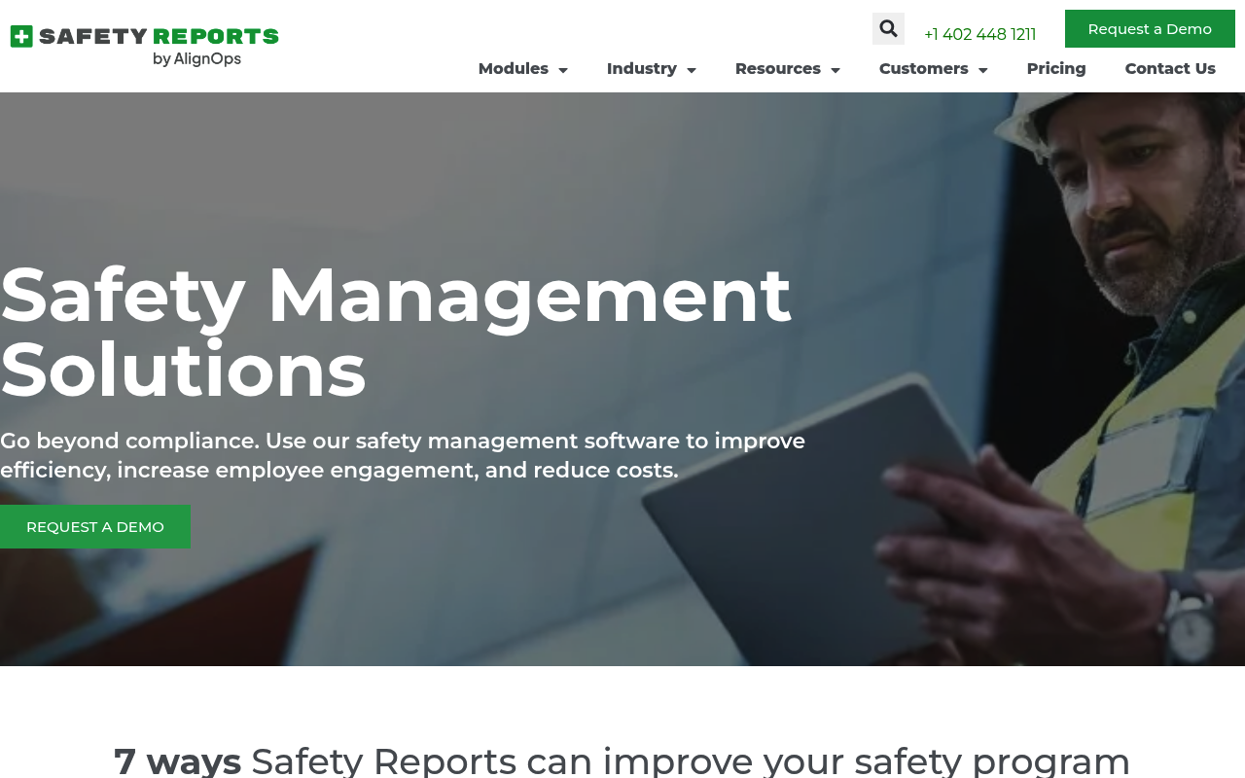Open the Industry menu item

pos(642,69)
